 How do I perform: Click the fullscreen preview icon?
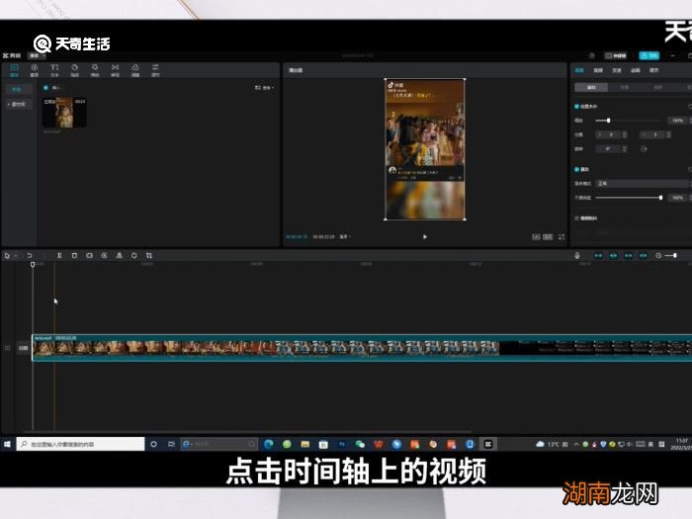click(x=562, y=237)
